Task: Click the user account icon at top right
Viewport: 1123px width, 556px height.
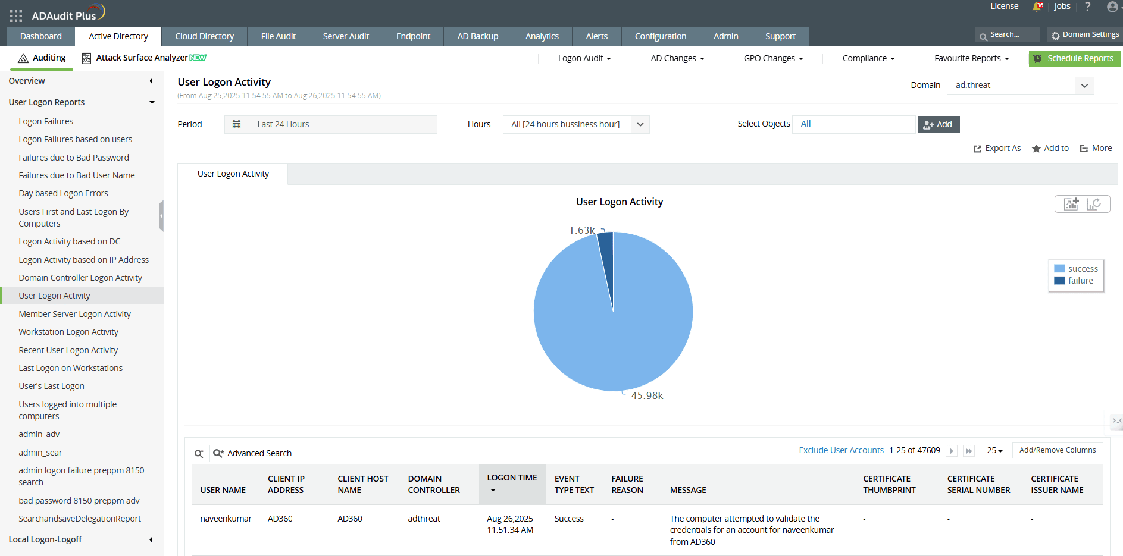Action: pyautogui.click(x=1112, y=7)
